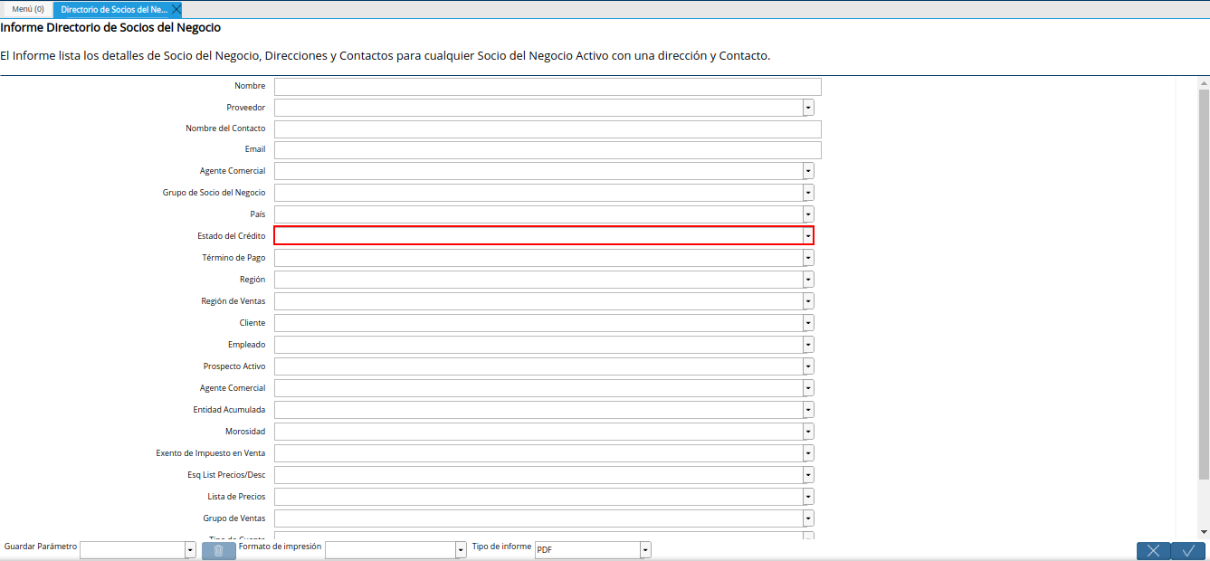
Task: Open the Región dropdown arrow
Action: click(808, 280)
